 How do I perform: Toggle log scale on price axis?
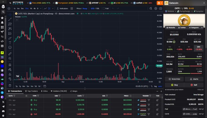(156, 86)
